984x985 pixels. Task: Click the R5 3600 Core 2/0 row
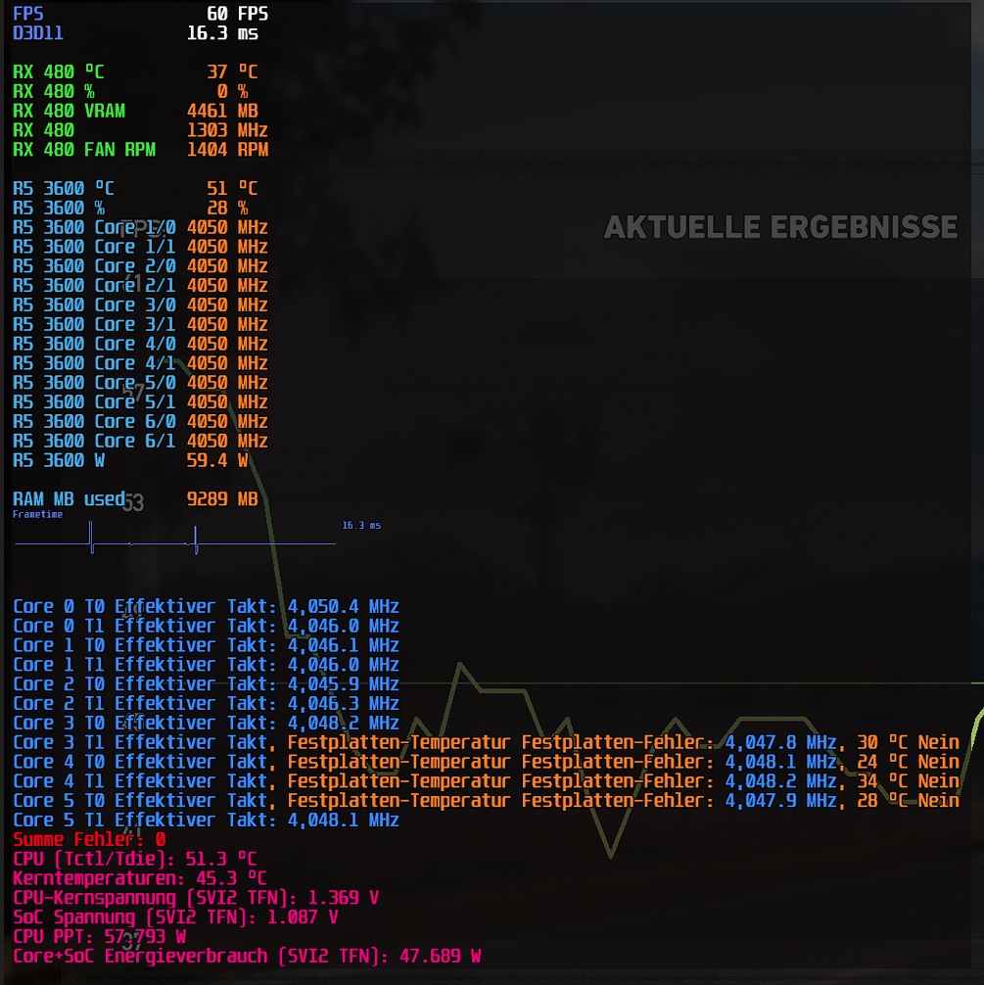click(x=141, y=266)
